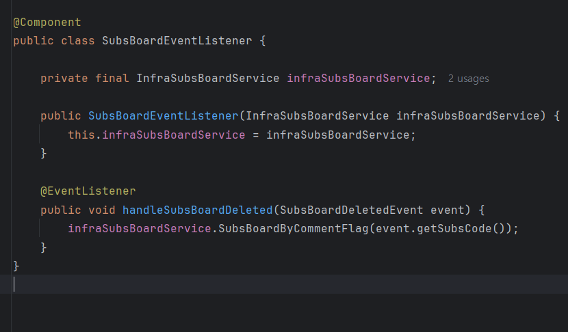
Task: Click the final closing brace of the class
Action: click(x=16, y=266)
